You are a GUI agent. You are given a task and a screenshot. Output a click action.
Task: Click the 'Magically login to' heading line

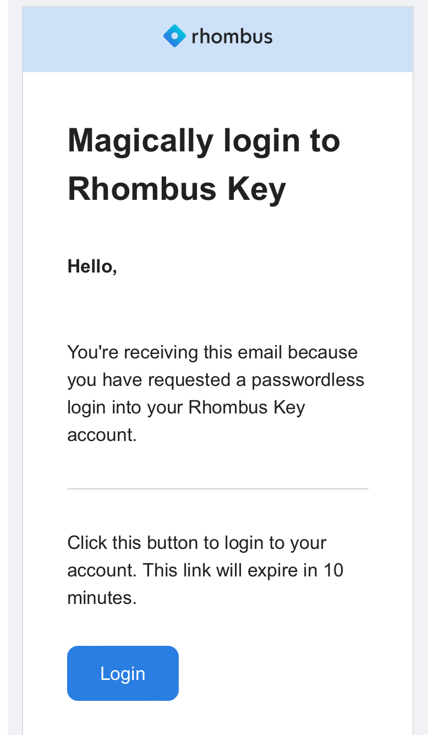[x=204, y=140]
